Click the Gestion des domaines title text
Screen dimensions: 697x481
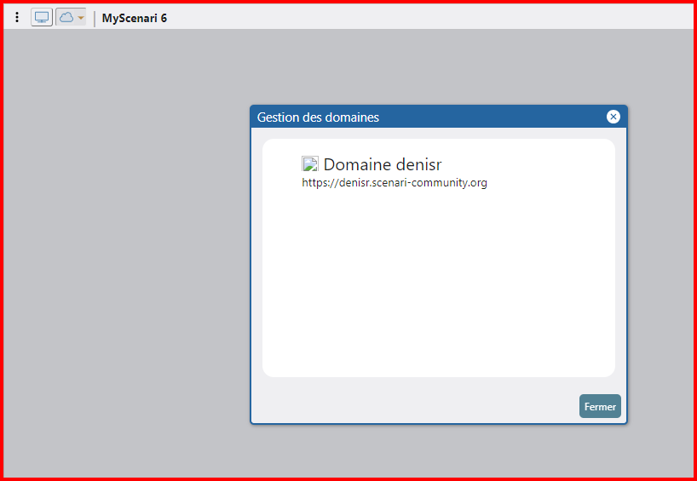pyautogui.click(x=318, y=117)
